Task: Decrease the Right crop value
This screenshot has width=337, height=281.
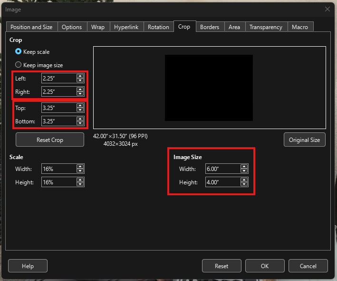Action: tap(80, 94)
